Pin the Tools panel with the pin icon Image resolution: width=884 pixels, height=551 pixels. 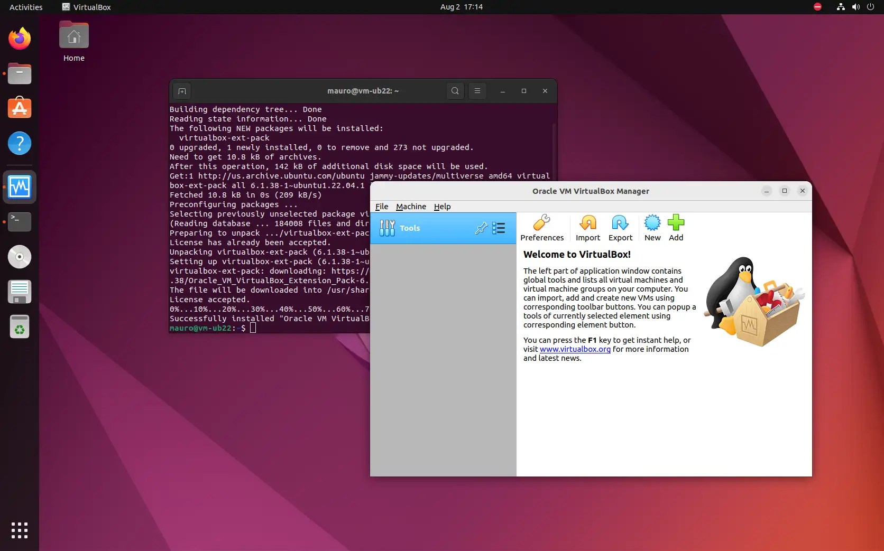[481, 228]
